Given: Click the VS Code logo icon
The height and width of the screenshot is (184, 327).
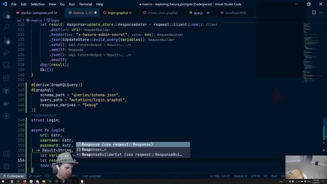Looking at the screenshot, I should 5,4.
